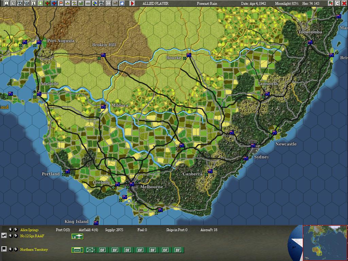348x261 pixels.
Task: Select the Portland base flag on map
Action: pyautogui.click(x=68, y=171)
